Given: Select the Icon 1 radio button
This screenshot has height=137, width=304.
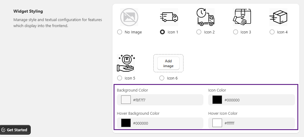Looking at the screenshot, I should (162, 32).
